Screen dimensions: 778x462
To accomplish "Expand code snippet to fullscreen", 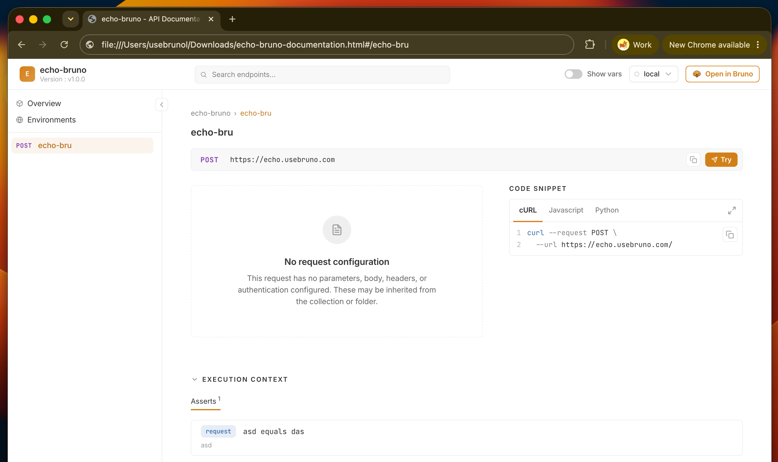I will [732, 210].
